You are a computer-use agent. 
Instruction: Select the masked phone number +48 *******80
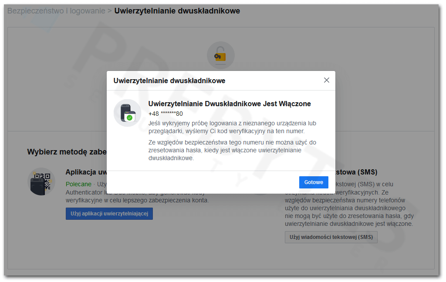[166, 114]
